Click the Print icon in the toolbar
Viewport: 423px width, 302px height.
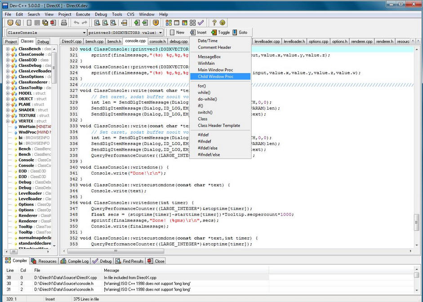[64, 22]
